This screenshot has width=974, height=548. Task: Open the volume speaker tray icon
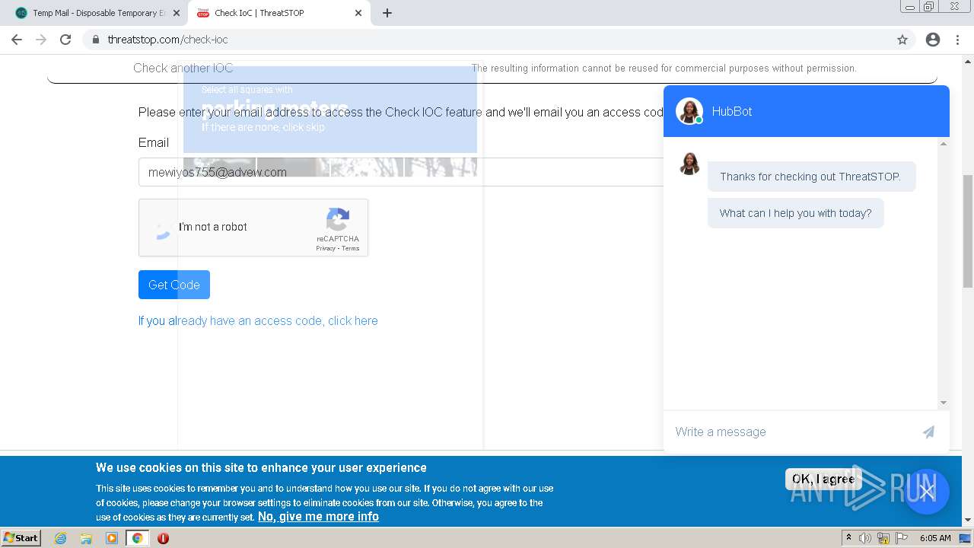tap(864, 538)
